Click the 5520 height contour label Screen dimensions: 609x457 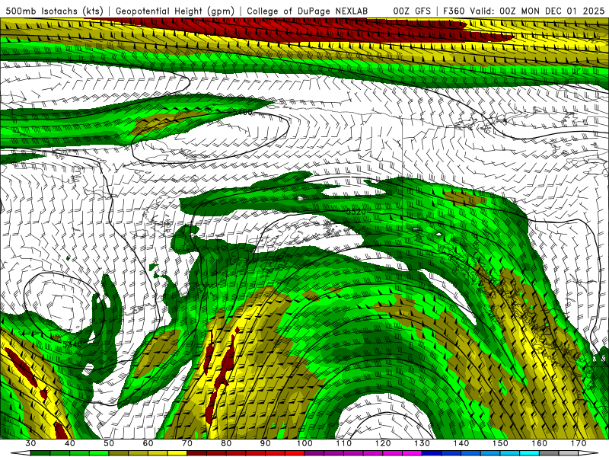pyautogui.click(x=356, y=212)
